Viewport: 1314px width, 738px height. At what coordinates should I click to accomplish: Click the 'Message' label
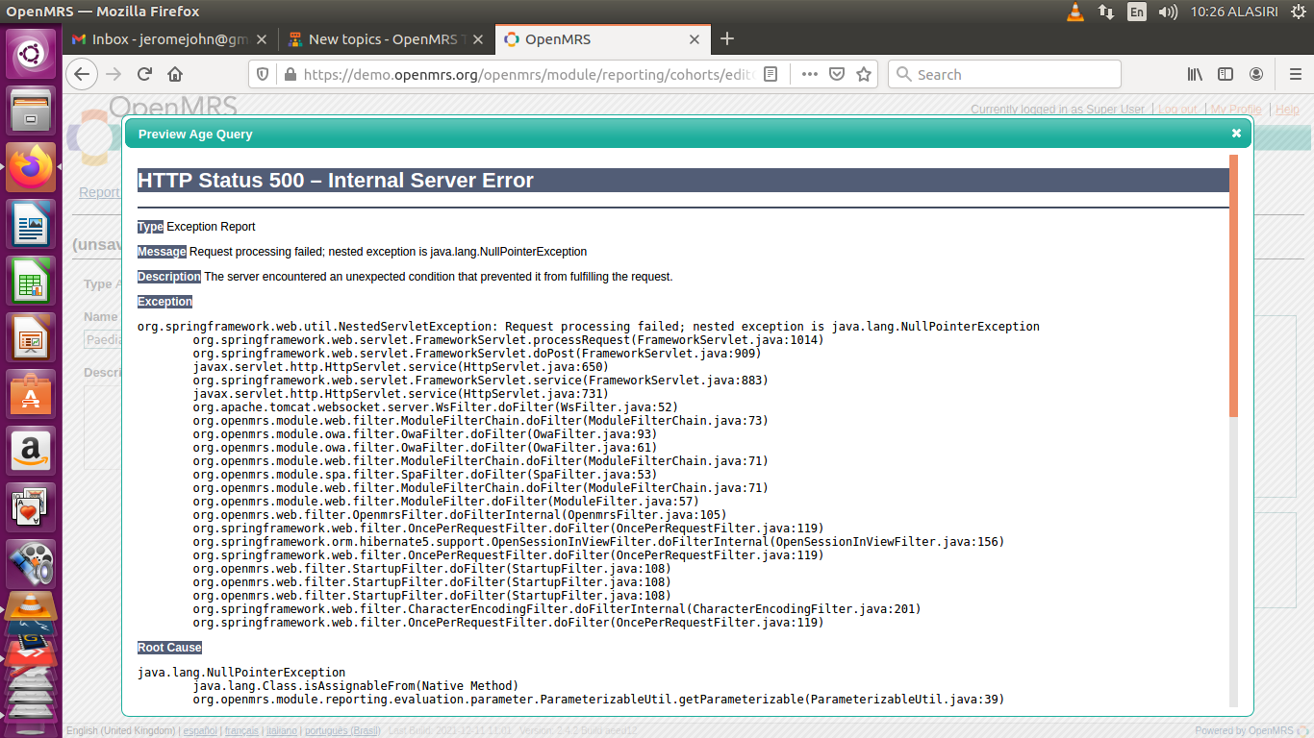point(162,252)
